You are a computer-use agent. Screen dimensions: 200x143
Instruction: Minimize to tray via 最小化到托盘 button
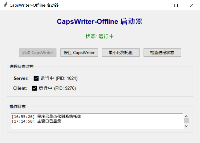[121, 52]
